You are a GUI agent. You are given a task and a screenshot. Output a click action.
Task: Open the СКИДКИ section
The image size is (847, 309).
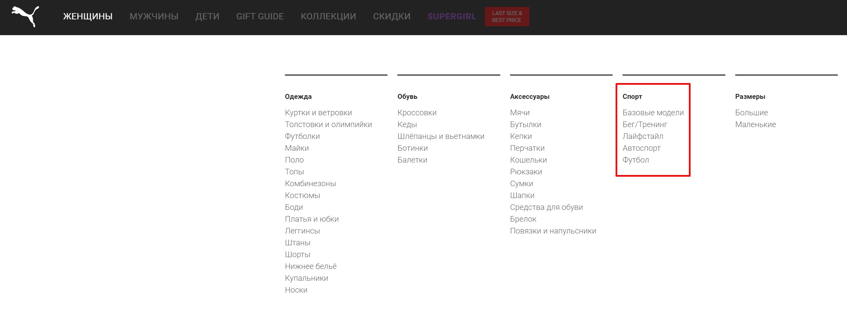pyautogui.click(x=391, y=16)
